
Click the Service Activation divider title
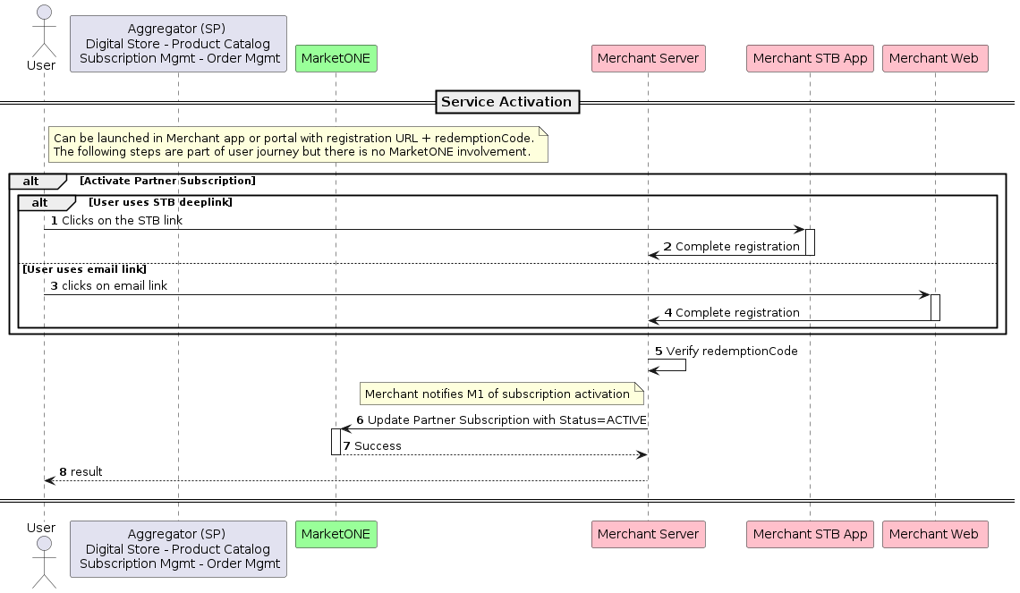tap(506, 102)
